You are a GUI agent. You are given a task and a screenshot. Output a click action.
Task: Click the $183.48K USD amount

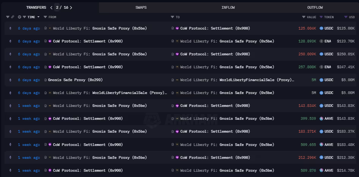(346, 144)
